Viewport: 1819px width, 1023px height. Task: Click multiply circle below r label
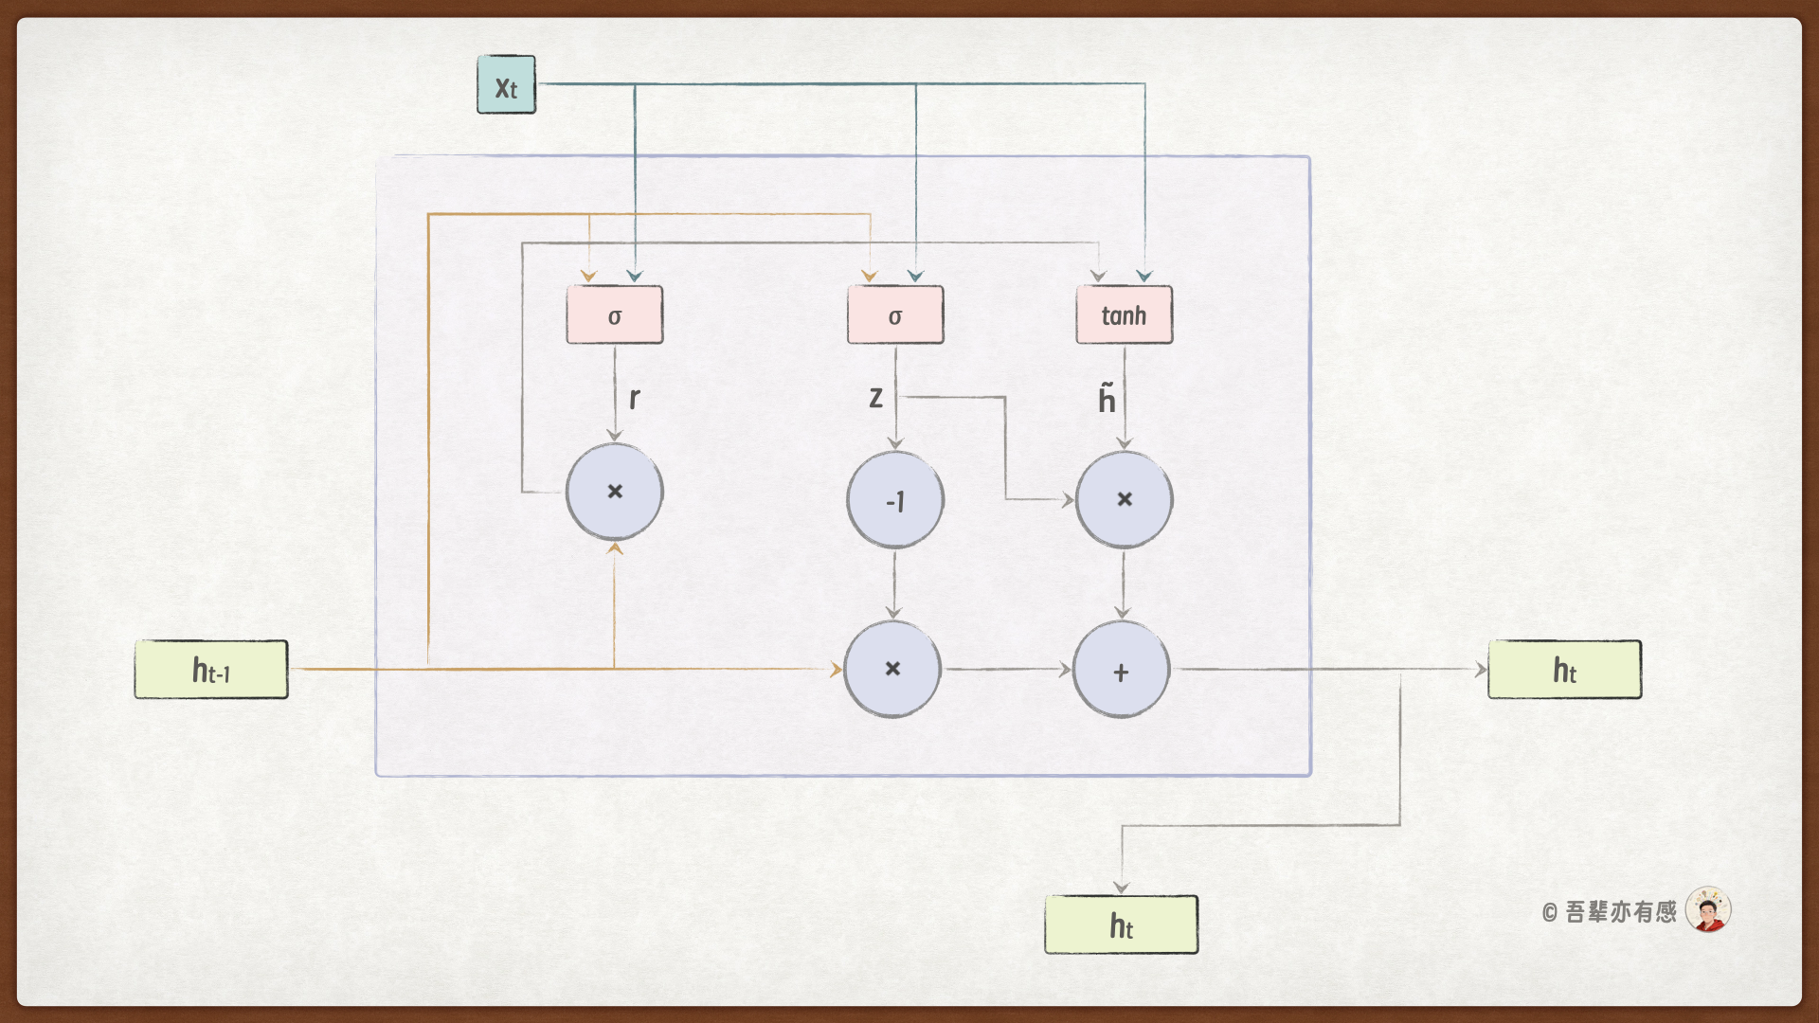(x=614, y=492)
